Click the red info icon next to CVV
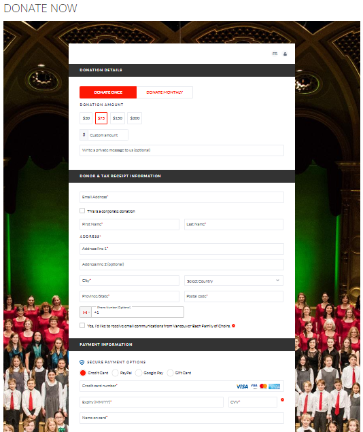 (282, 400)
